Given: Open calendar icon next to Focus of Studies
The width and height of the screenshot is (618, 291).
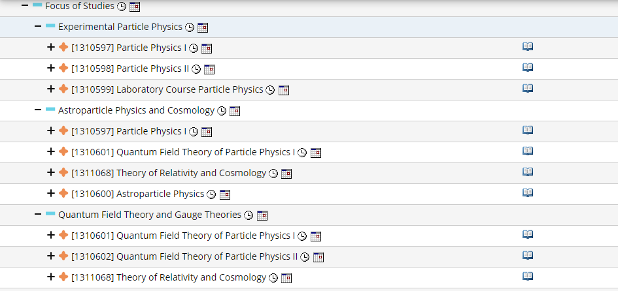Looking at the screenshot, I should pyautogui.click(x=135, y=7).
